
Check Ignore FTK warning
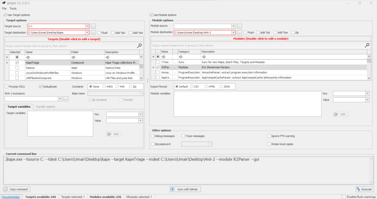point(269,136)
